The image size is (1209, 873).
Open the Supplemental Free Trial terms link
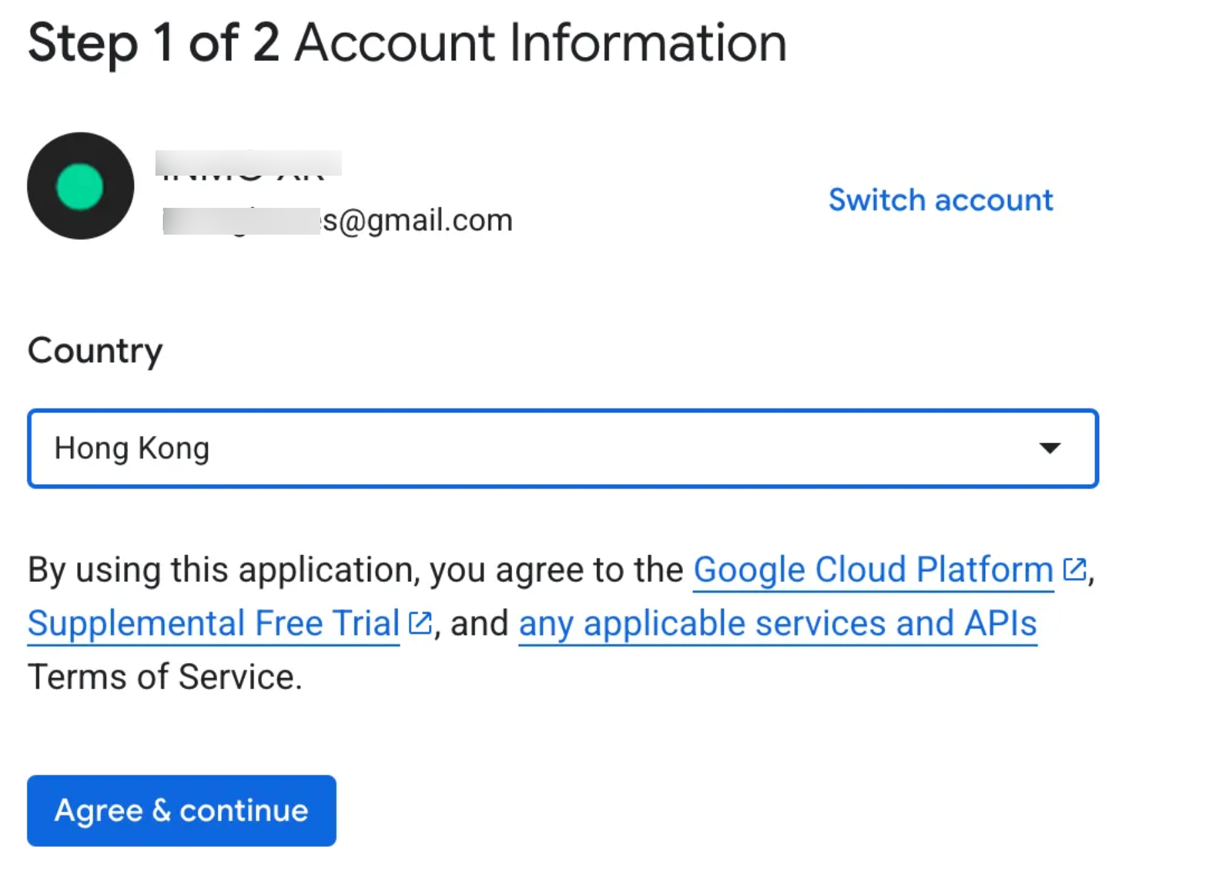click(213, 624)
